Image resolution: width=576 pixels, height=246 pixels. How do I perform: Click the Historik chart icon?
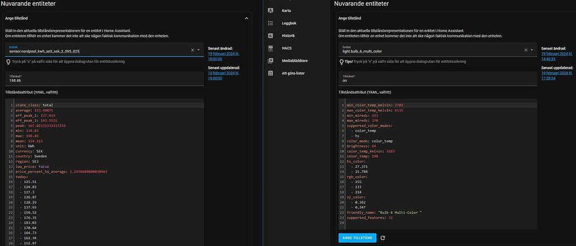coord(270,35)
